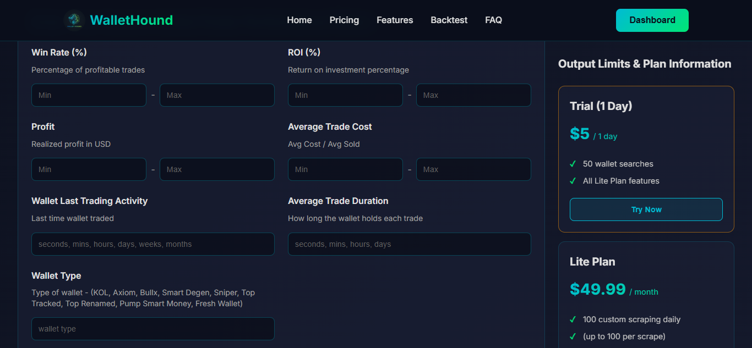Click the Average Trade Duration input
Viewport: 752px width, 348px height.
pyautogui.click(x=409, y=244)
